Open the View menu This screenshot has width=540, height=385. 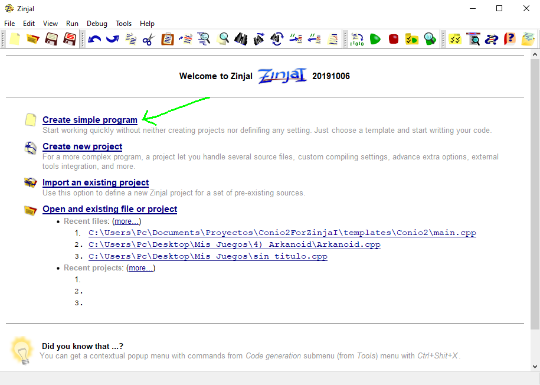click(50, 24)
